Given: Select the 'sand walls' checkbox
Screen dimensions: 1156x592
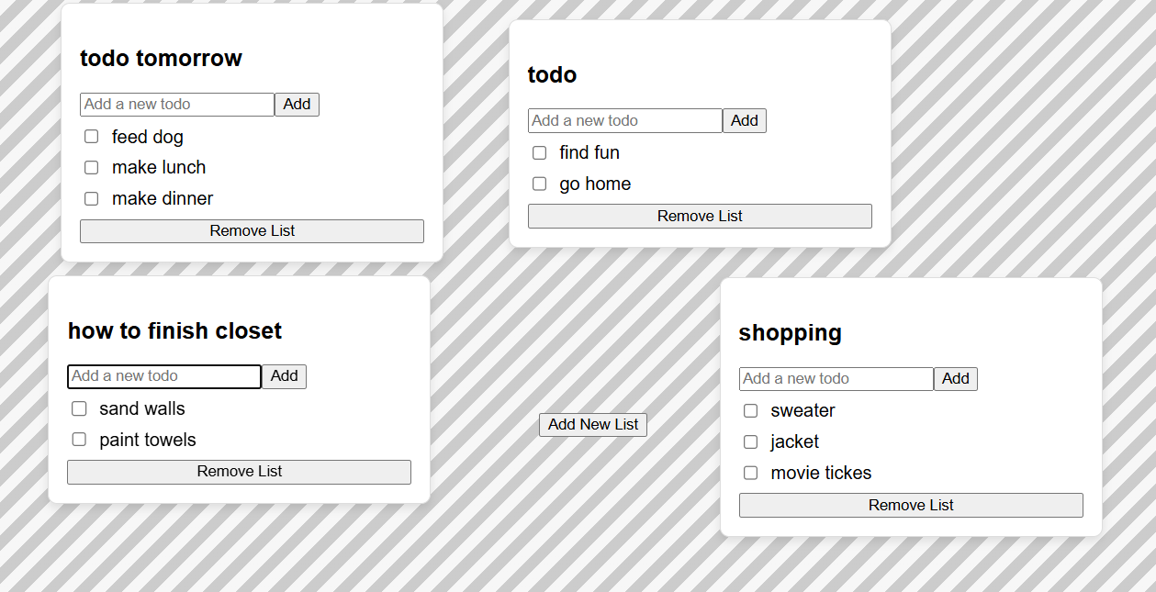Looking at the screenshot, I should tap(80, 409).
